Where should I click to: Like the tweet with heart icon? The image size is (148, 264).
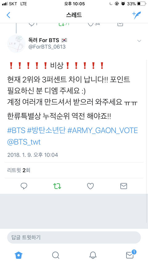click(90, 186)
